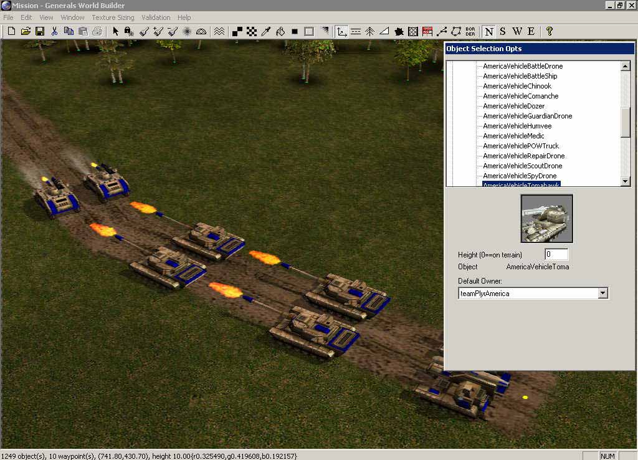Screen dimensions: 638x460
Task: Click the Height input field
Action: click(x=556, y=254)
